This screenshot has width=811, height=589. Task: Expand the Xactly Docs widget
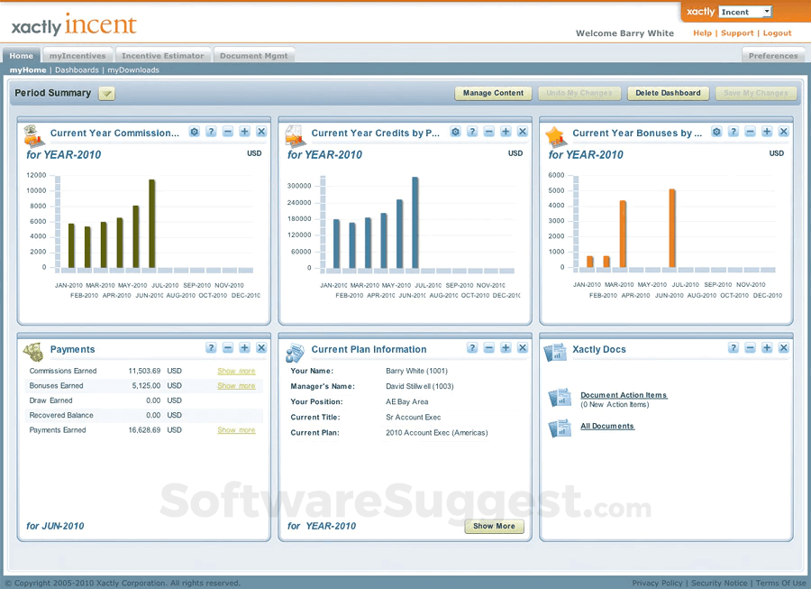[766, 347]
